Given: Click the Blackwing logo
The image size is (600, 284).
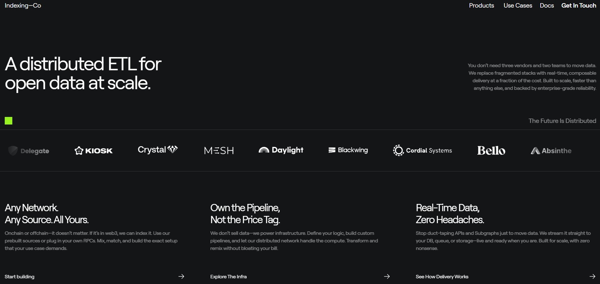Looking at the screenshot, I should click(348, 150).
